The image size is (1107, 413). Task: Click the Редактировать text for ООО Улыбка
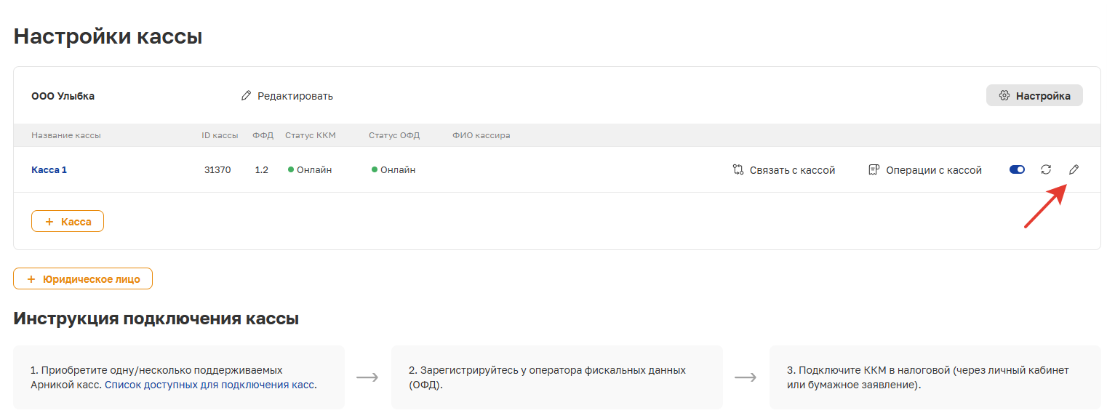(295, 96)
